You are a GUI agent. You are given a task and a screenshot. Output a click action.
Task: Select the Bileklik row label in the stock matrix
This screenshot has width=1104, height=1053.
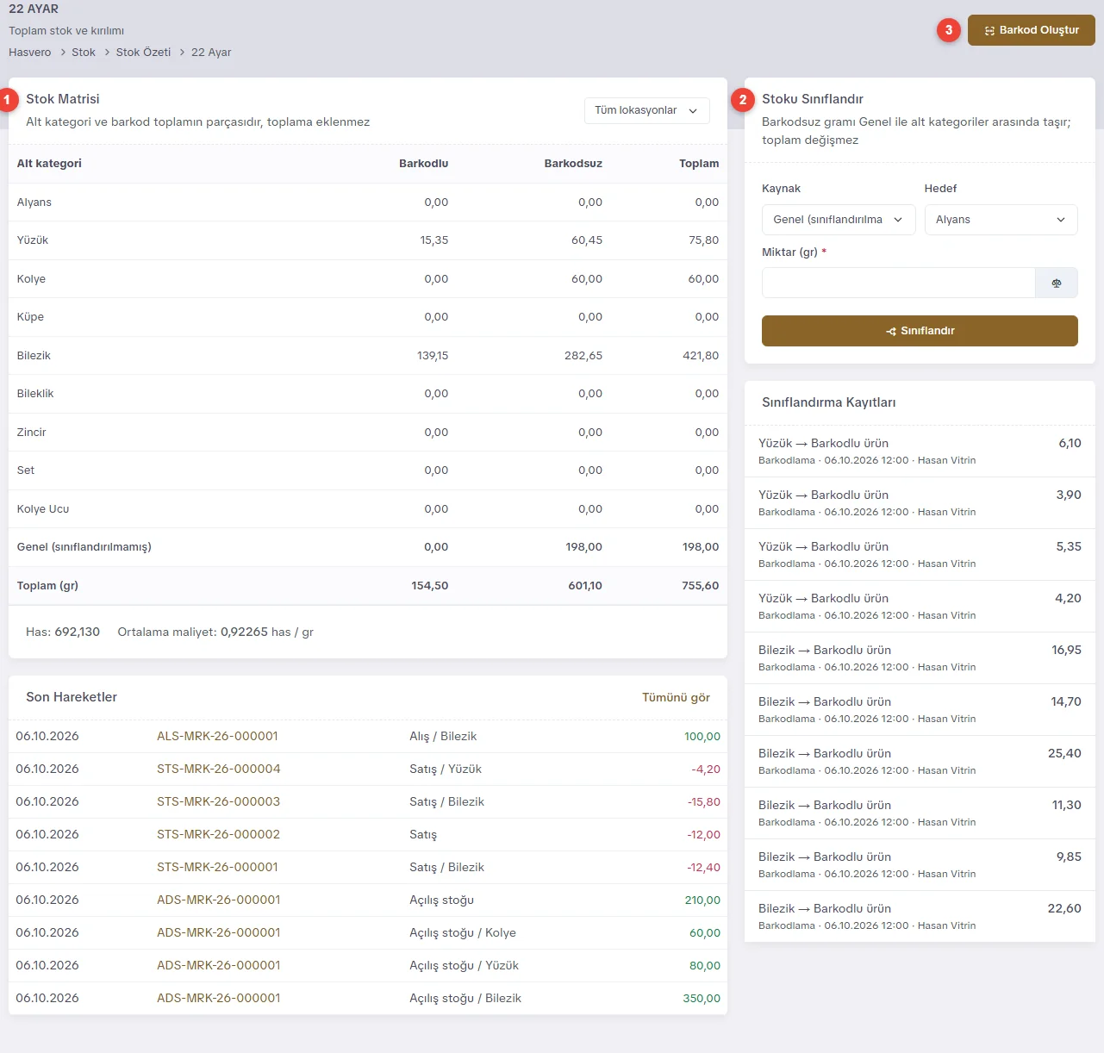coord(35,394)
